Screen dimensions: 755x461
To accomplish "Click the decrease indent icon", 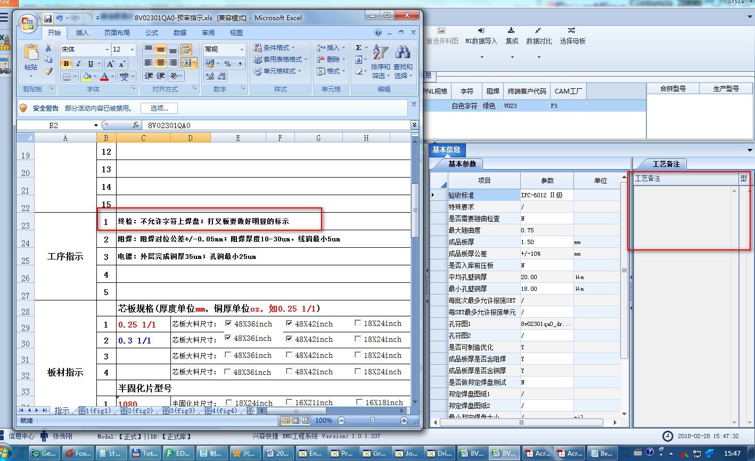I will click(149, 76).
